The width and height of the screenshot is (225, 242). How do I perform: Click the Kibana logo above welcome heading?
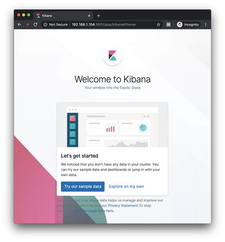point(112,55)
